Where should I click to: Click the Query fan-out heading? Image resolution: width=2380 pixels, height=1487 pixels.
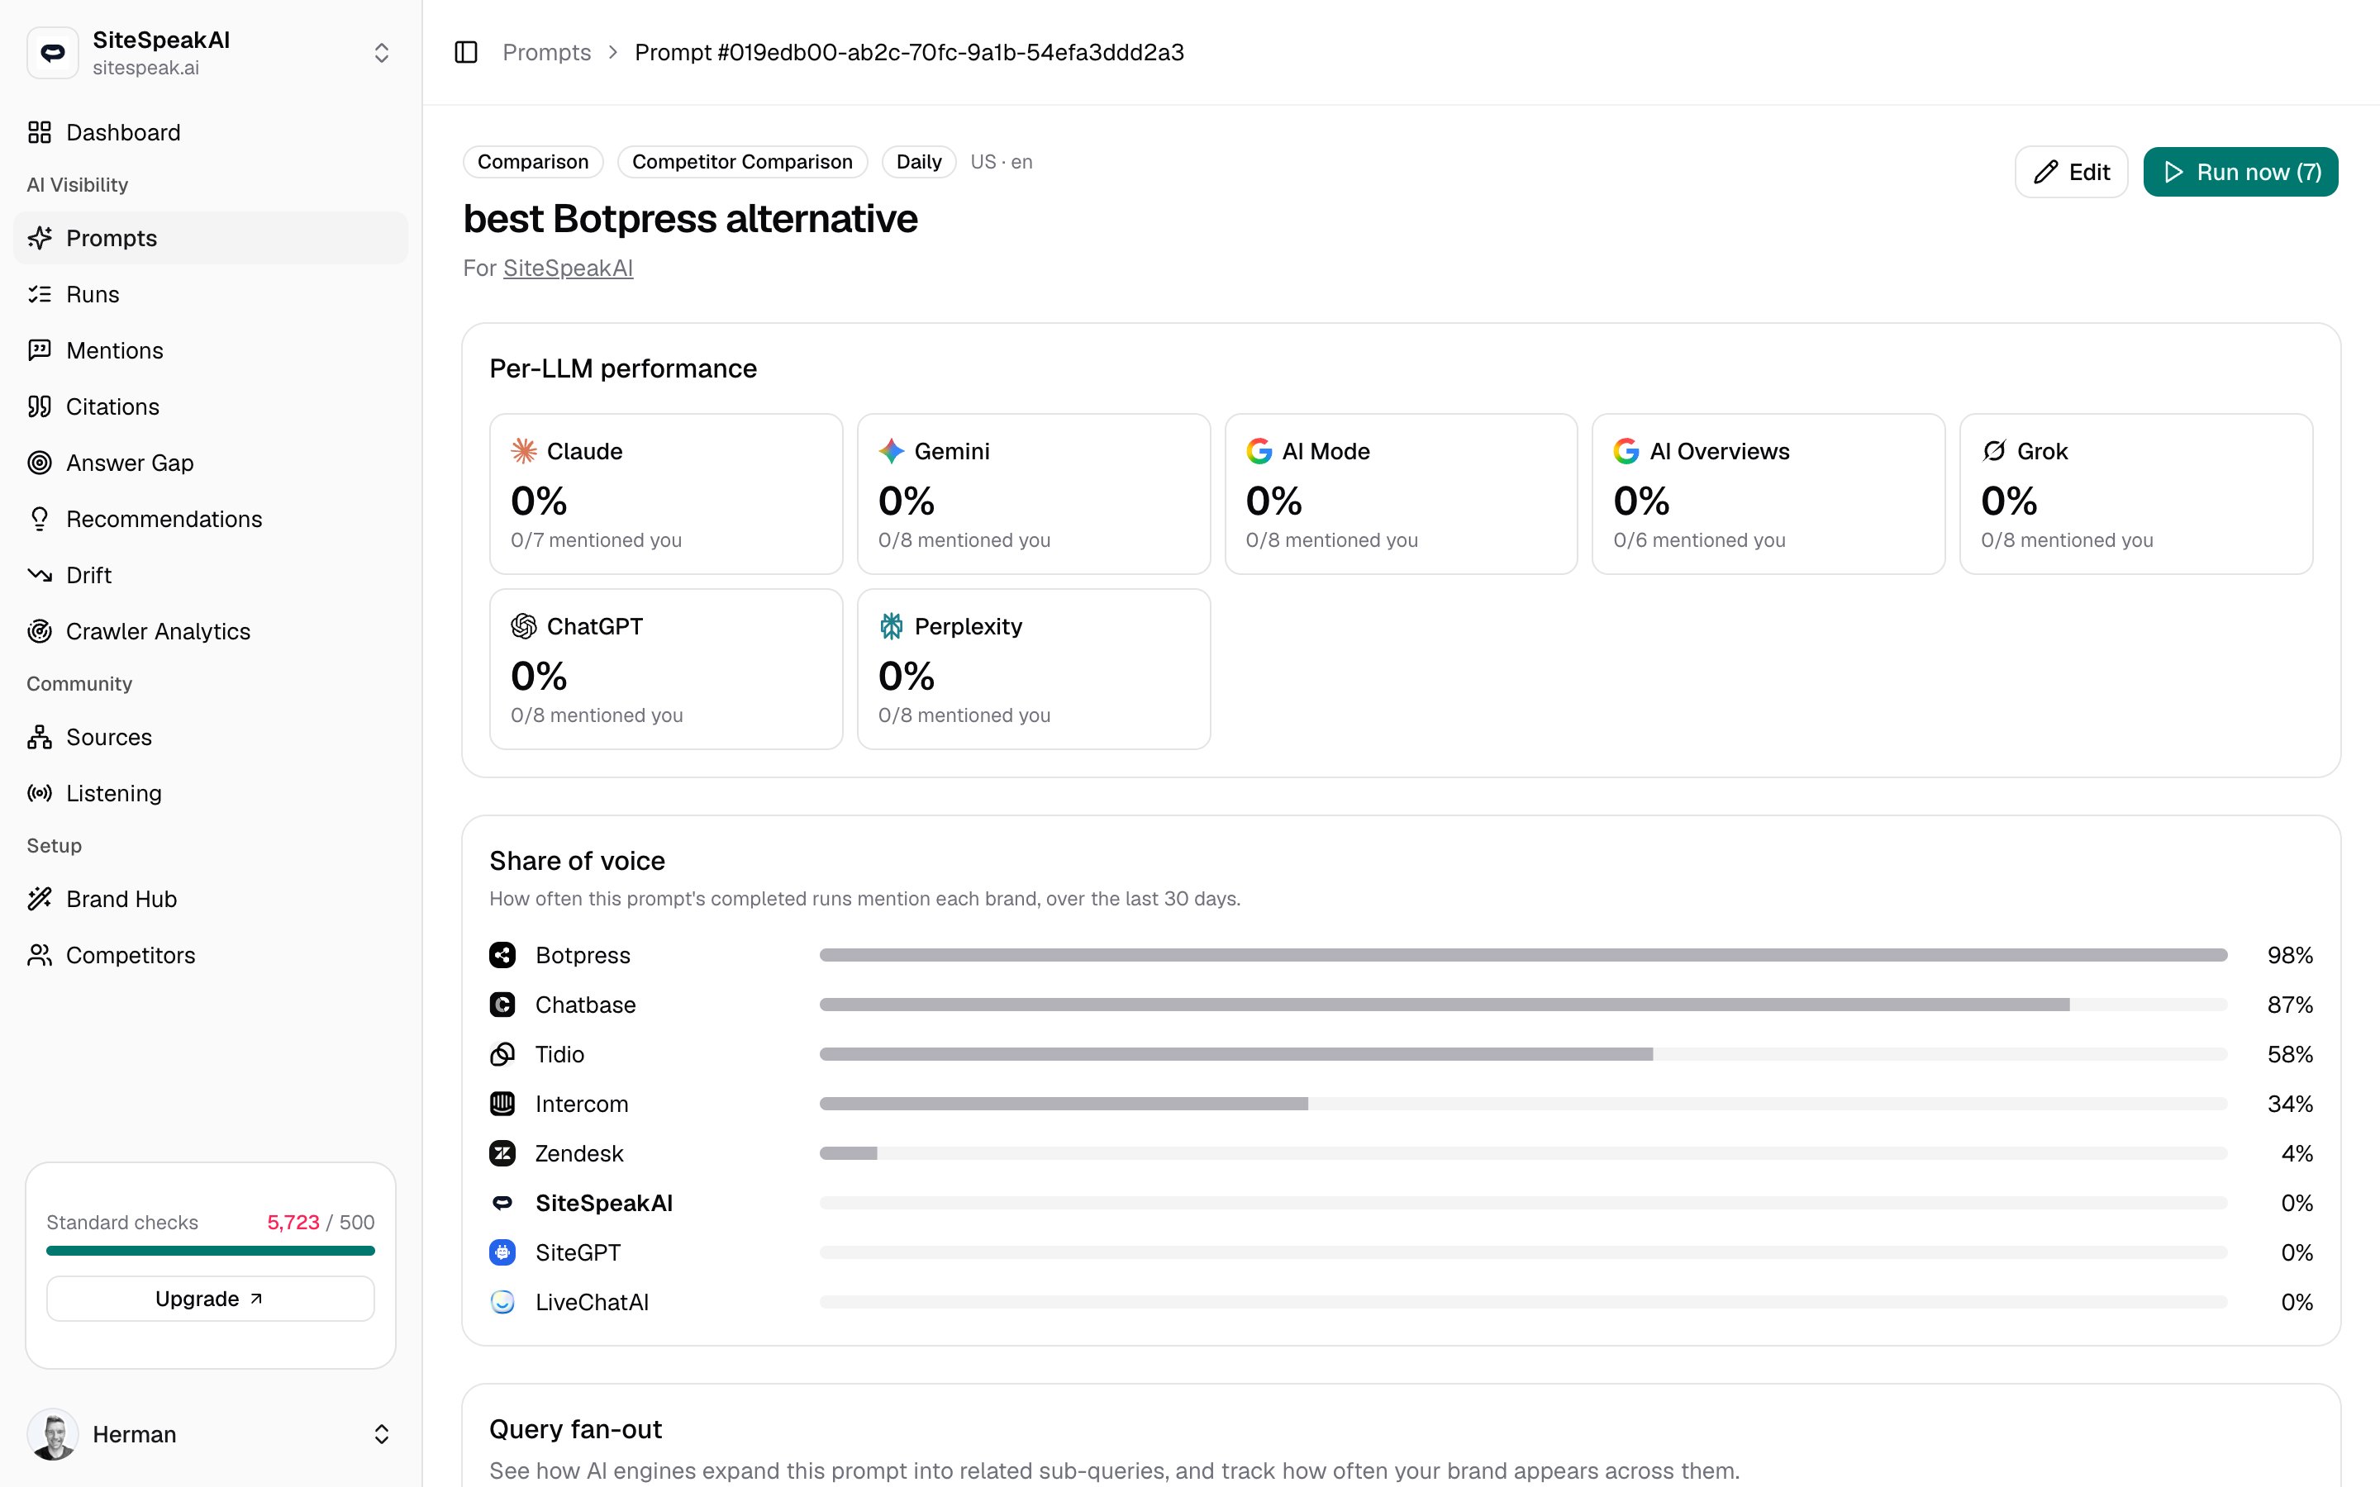click(x=575, y=1429)
